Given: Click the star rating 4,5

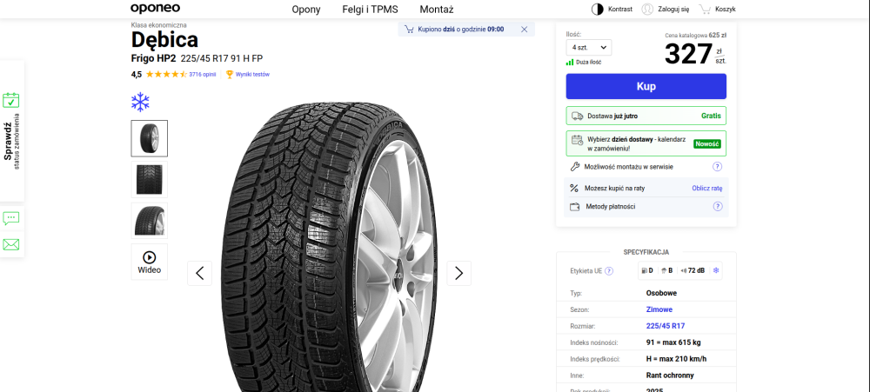Looking at the screenshot, I should tap(166, 74).
